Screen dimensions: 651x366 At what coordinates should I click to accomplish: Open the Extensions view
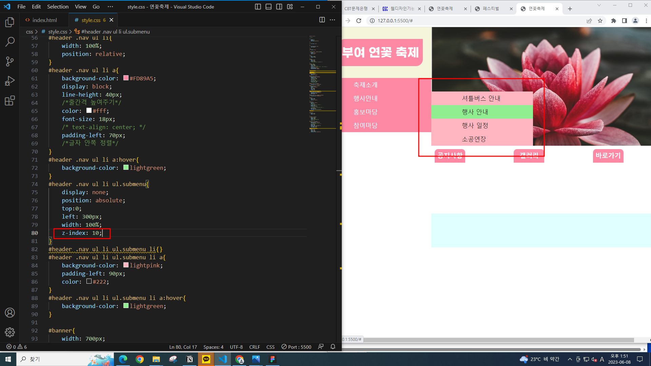tap(10, 101)
